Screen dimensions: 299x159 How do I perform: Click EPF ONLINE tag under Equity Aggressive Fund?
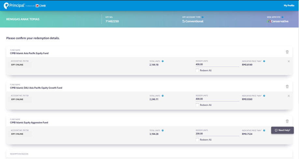(x=17, y=134)
